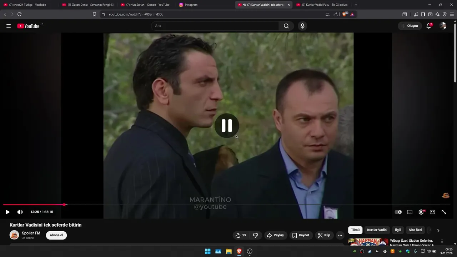Select the Tümü filter chip
Screen dimensions: 457x257
point(355,230)
